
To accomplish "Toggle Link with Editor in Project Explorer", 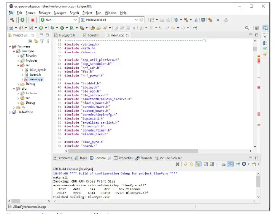I will (36, 41).
